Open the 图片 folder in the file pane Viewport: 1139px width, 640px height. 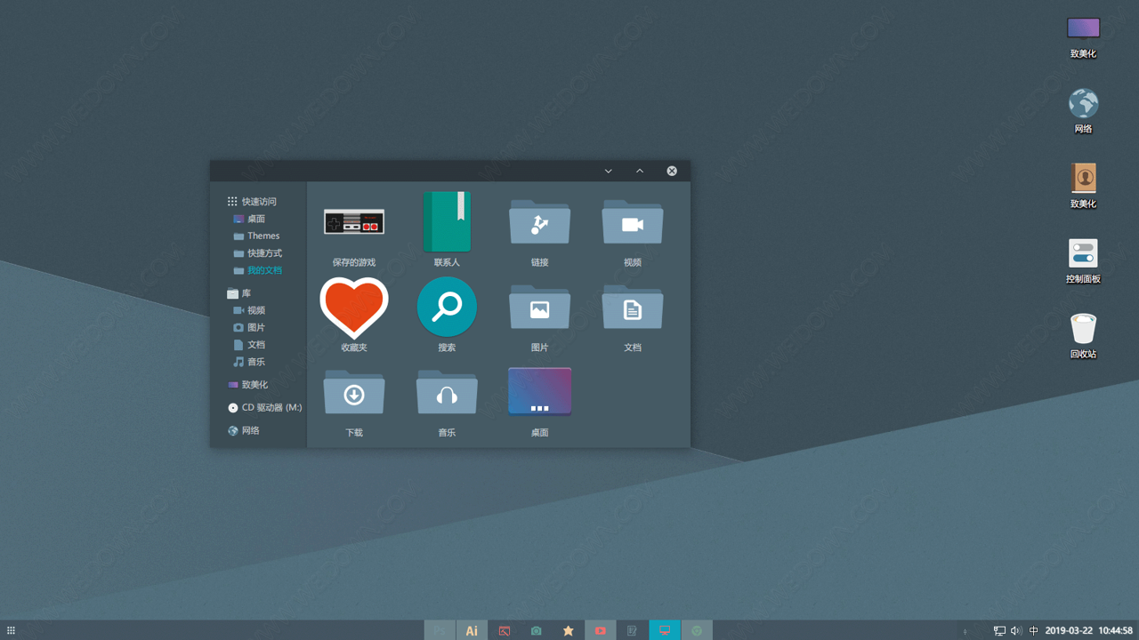(539, 308)
